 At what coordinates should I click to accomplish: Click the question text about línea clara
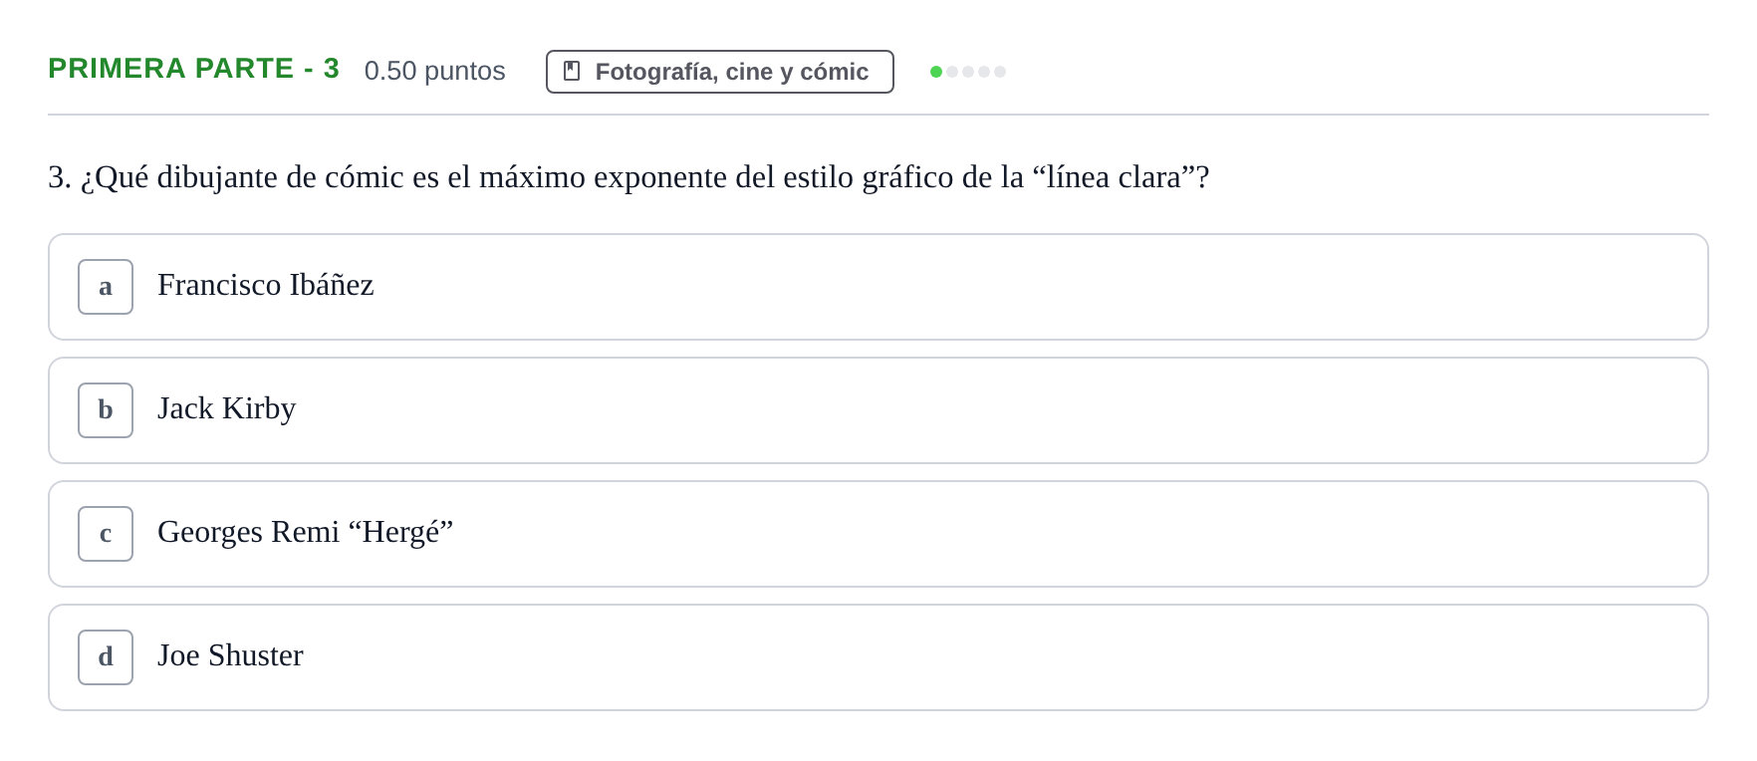coord(628,177)
